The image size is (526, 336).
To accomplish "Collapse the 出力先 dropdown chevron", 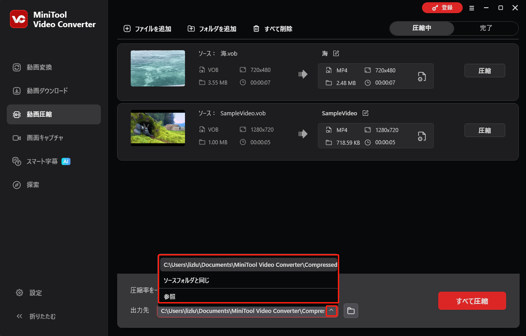I will point(332,311).
